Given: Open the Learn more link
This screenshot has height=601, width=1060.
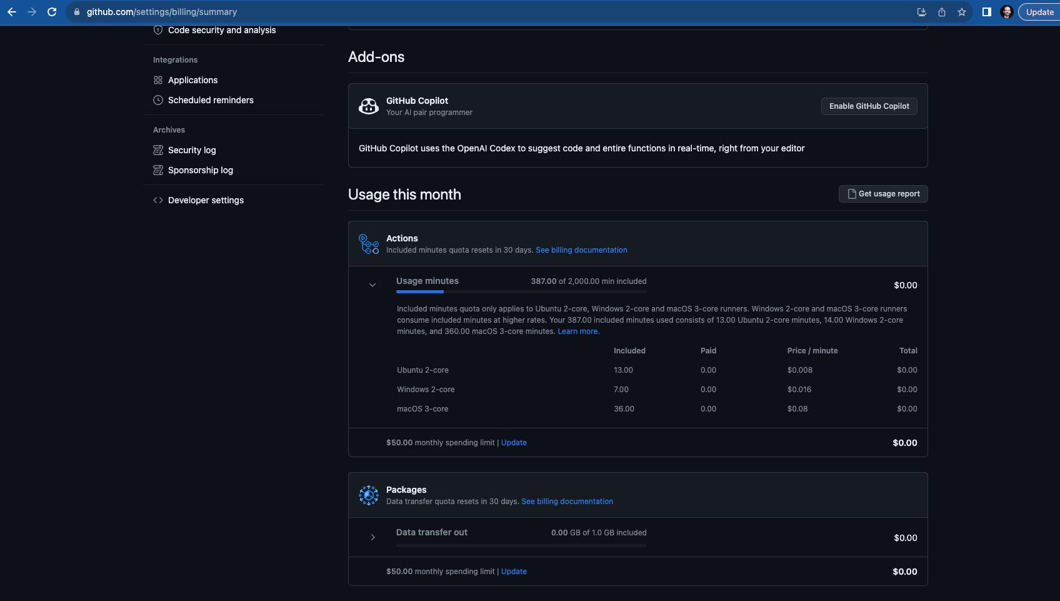Looking at the screenshot, I should tap(578, 331).
